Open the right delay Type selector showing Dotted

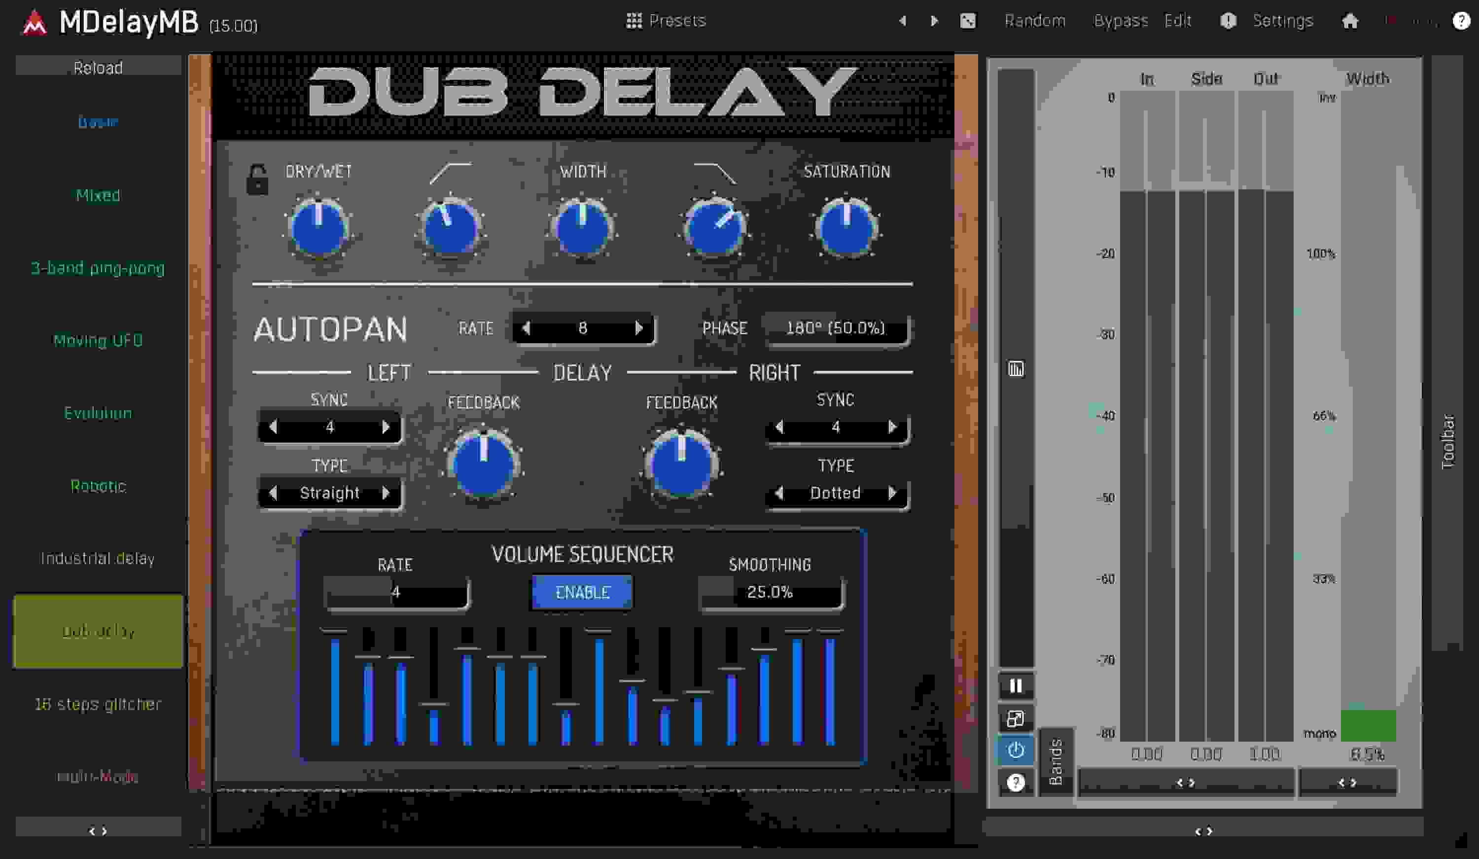836,493
